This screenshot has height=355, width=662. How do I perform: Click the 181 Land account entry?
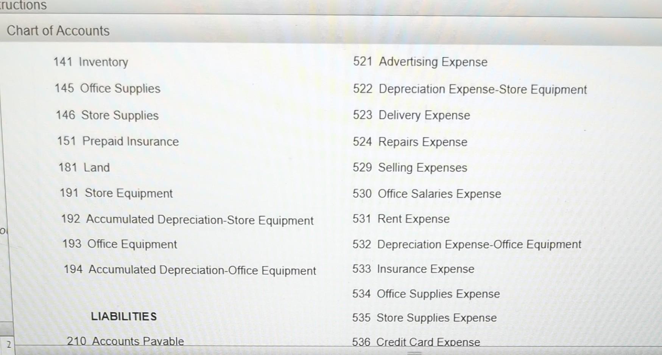[x=84, y=167]
